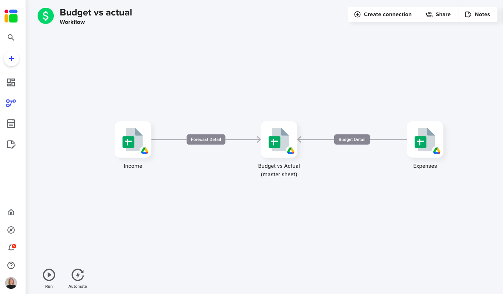Open the dashboards grid icon
503x294 pixels.
click(x=11, y=82)
